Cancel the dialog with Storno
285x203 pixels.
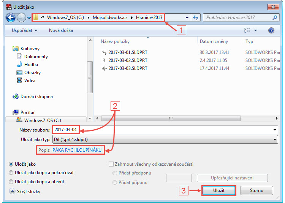256,191
